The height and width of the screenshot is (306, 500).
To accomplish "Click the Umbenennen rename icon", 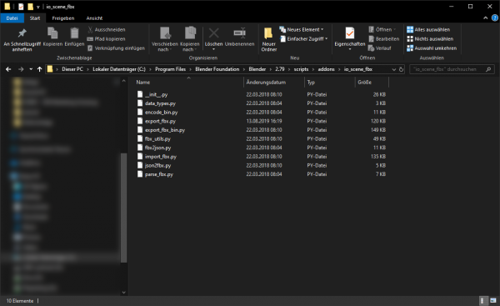I will 239,33.
